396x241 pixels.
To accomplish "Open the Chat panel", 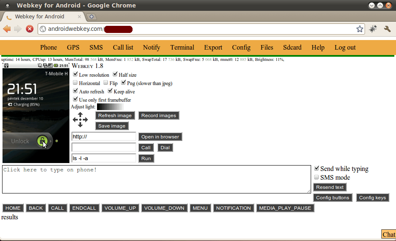I will tap(388, 234).
